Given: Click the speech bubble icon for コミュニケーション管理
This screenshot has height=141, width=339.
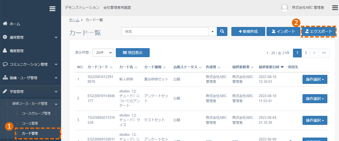Looking at the screenshot, I should [5, 64].
